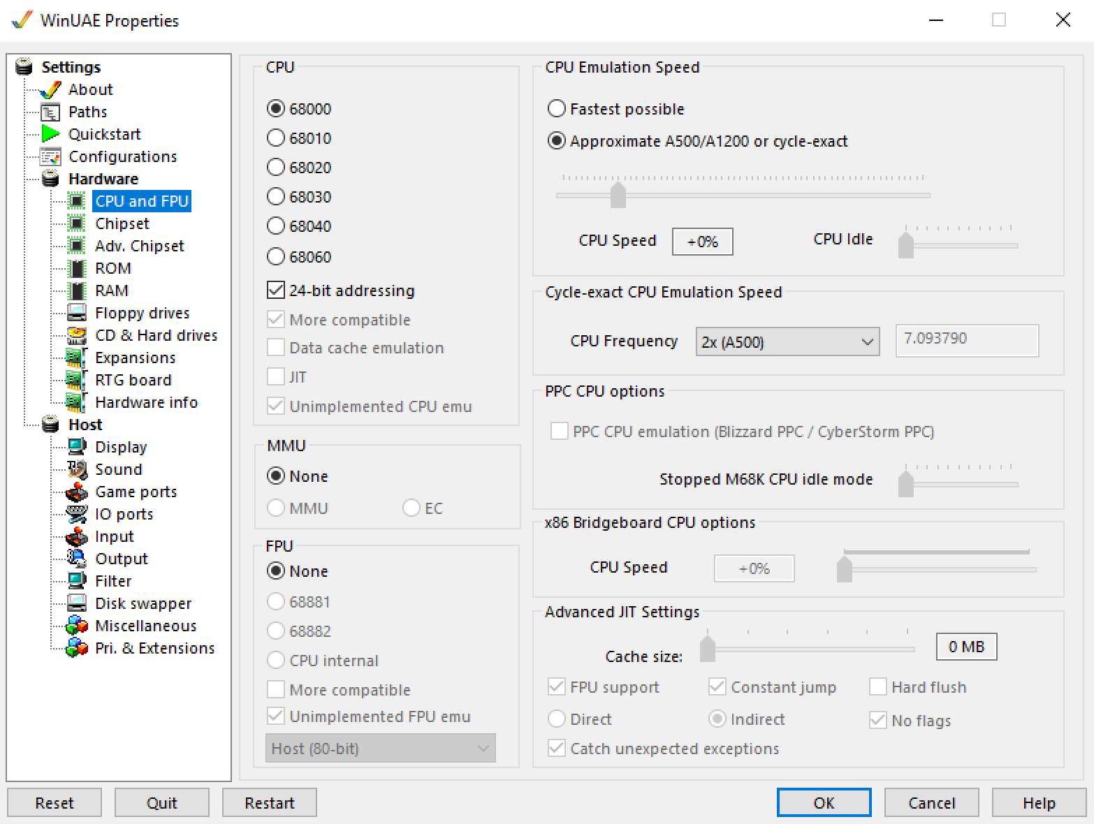Click the IO ports connector icon

77,514
